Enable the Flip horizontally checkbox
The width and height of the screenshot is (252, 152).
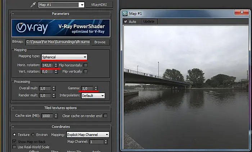tap(86, 65)
